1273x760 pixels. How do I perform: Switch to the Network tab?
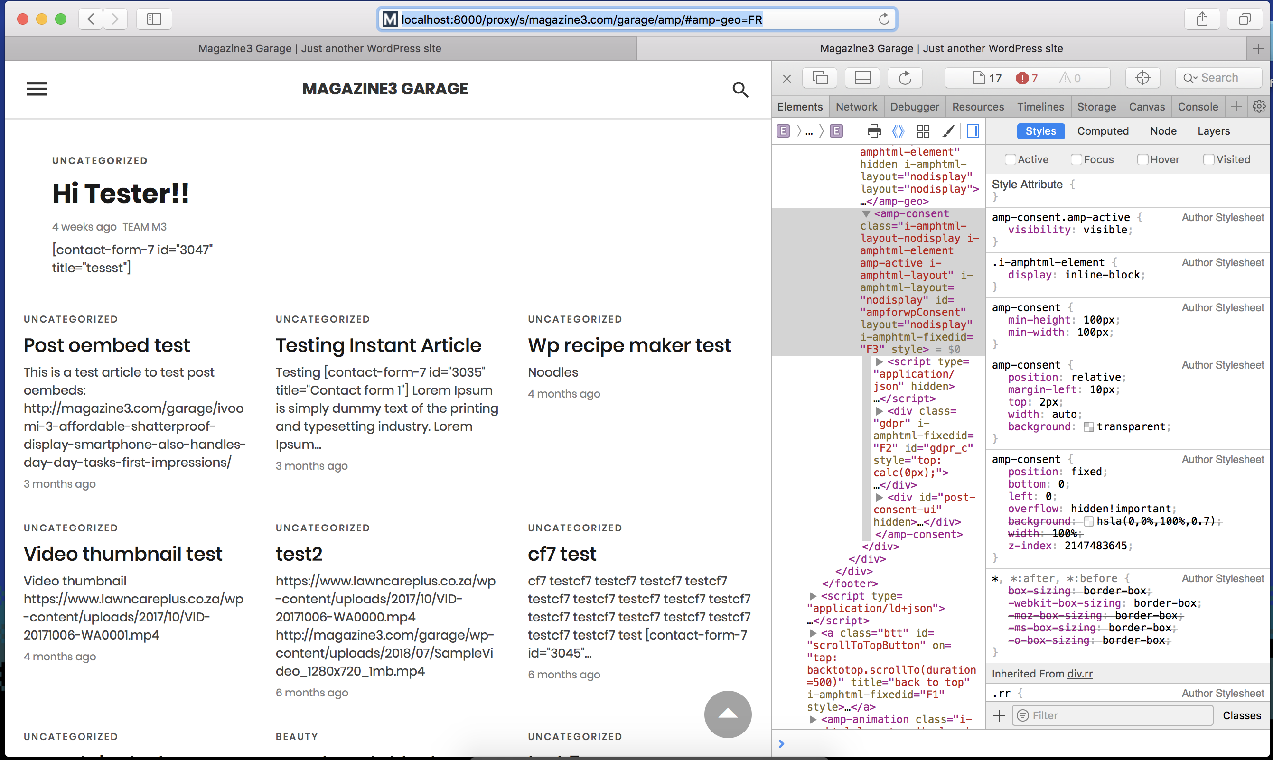(x=856, y=107)
